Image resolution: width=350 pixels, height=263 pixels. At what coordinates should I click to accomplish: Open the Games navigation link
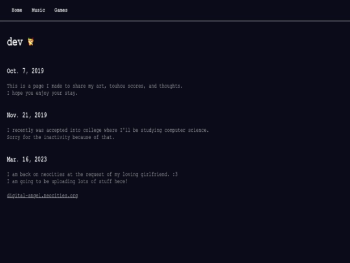pos(61,10)
